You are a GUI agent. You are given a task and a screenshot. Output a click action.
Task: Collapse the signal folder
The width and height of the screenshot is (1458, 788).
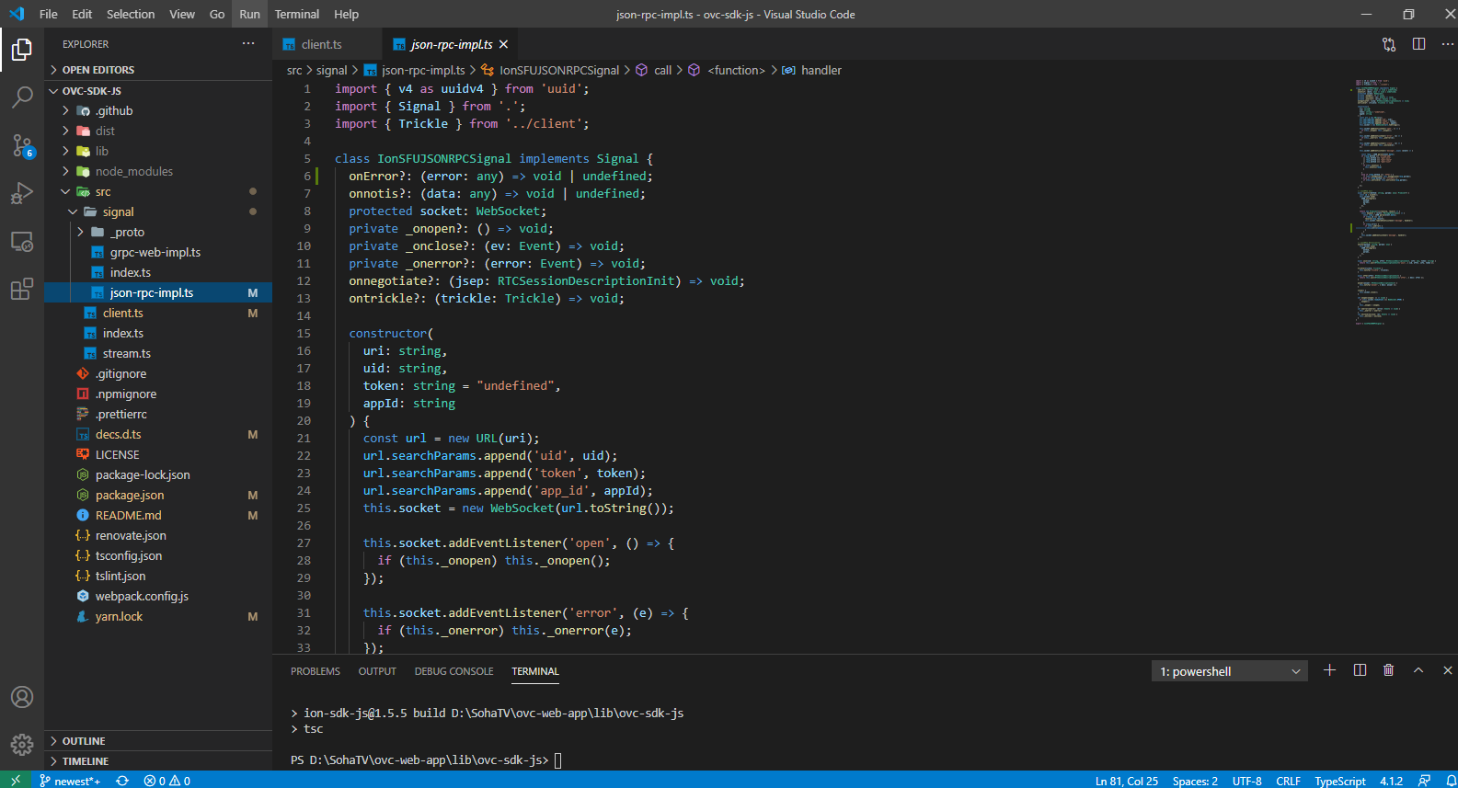click(x=158, y=211)
